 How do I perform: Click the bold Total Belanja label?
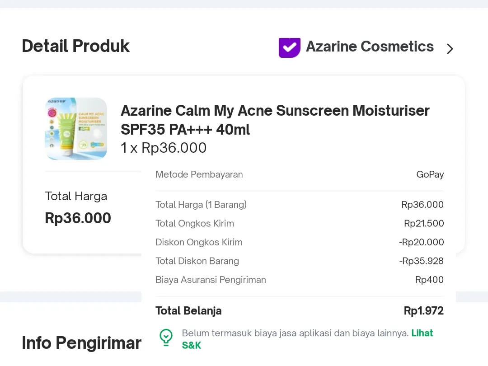pyautogui.click(x=188, y=311)
